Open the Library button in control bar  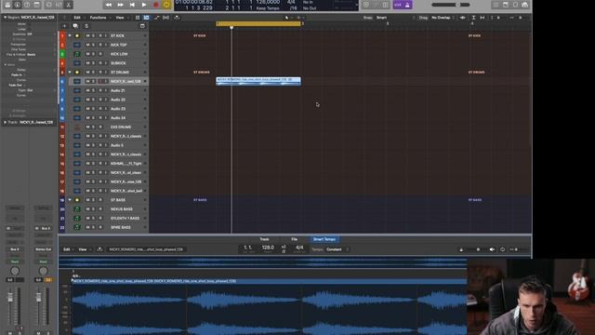(x=7, y=5)
